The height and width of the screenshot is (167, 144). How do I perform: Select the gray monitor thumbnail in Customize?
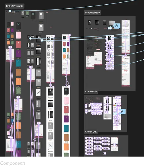(x=107, y=116)
